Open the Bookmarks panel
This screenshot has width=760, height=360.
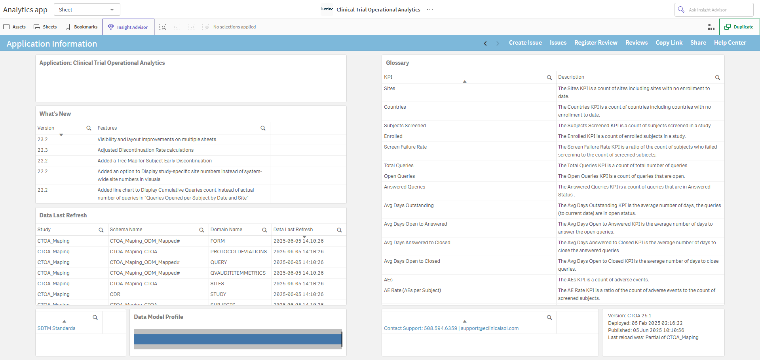coord(81,27)
